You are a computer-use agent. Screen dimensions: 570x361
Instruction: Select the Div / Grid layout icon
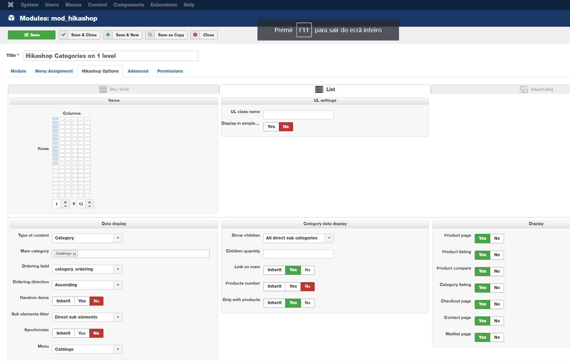click(x=103, y=89)
